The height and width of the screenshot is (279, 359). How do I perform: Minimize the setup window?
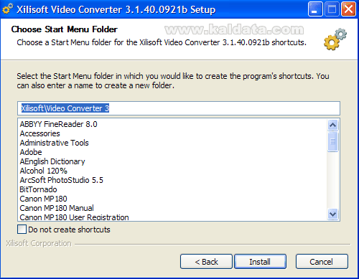point(315,9)
